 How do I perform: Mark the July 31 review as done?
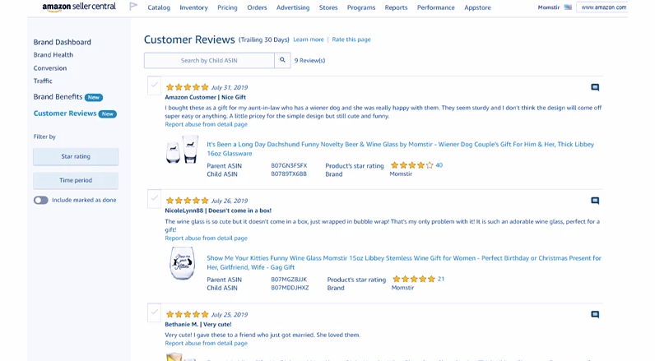154,86
